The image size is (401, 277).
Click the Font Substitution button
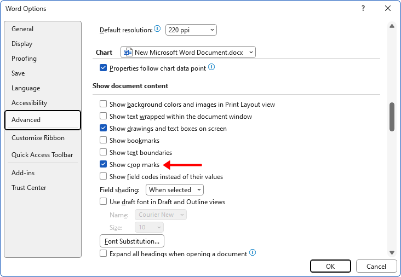[x=131, y=241]
